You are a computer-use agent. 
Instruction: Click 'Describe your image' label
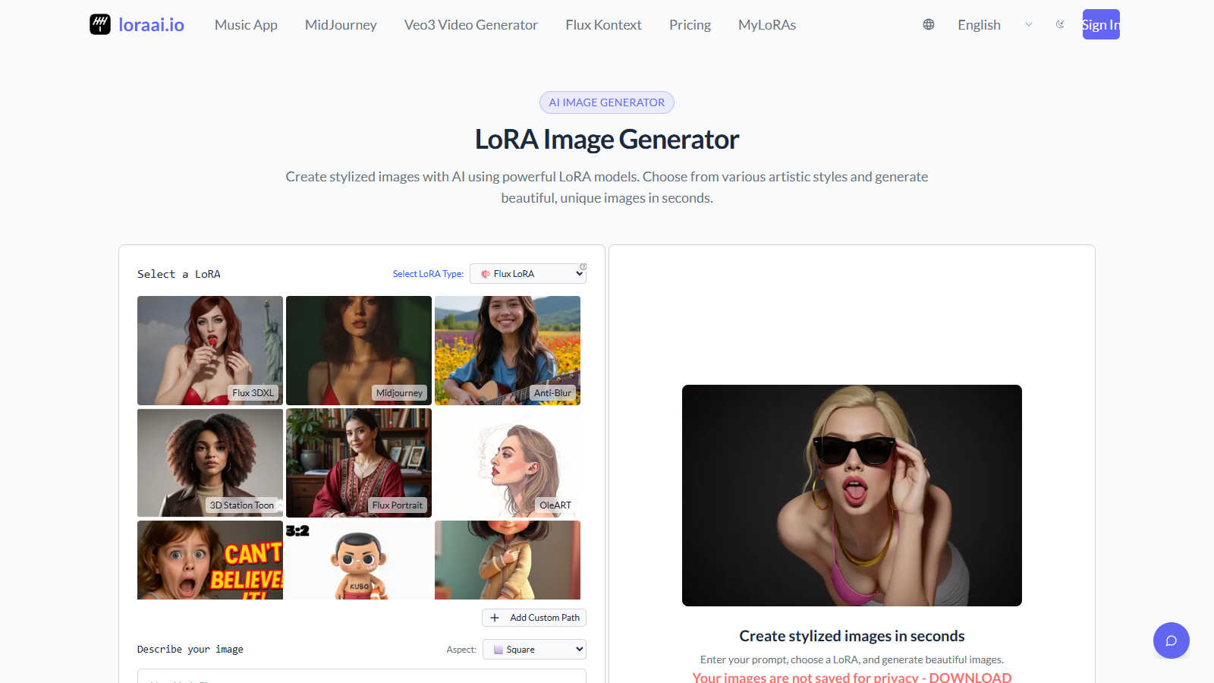tap(190, 650)
